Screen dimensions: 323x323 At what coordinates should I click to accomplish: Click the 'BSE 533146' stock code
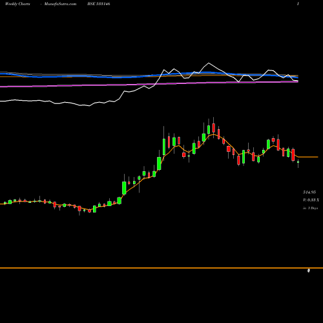pyautogui.click(x=99, y=4)
